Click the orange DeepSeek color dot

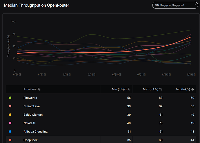pos(10,140)
